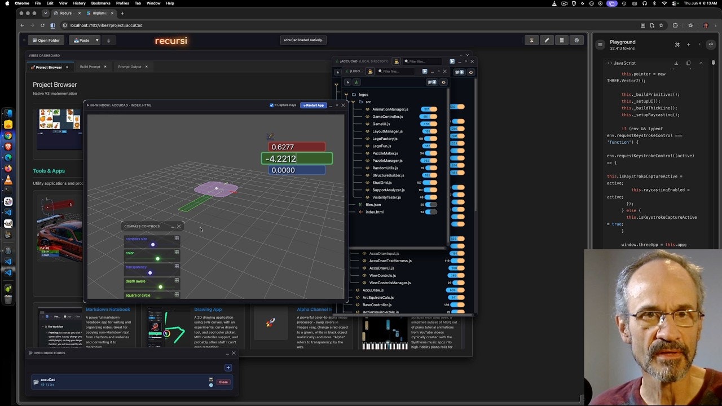
Task: Select PuzzleManager.js in the file tree
Action: pyautogui.click(x=387, y=161)
